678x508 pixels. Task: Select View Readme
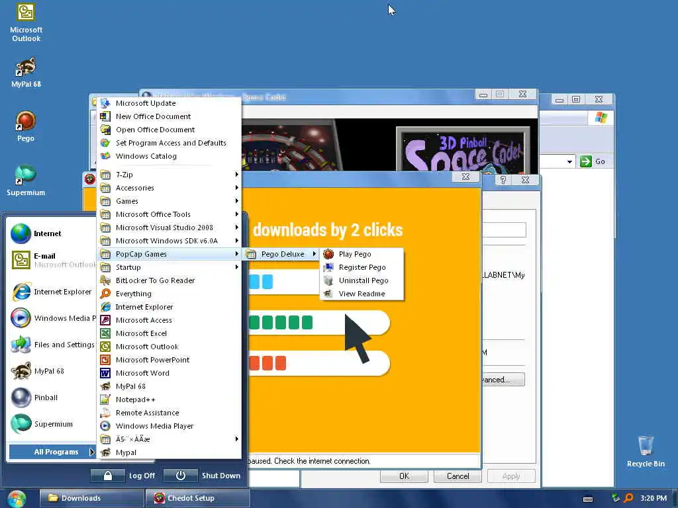point(362,294)
